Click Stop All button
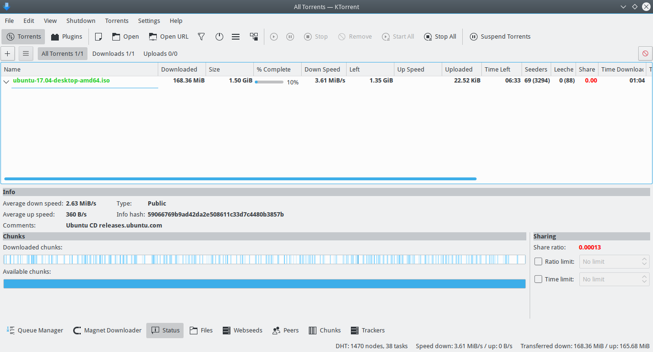 point(440,37)
